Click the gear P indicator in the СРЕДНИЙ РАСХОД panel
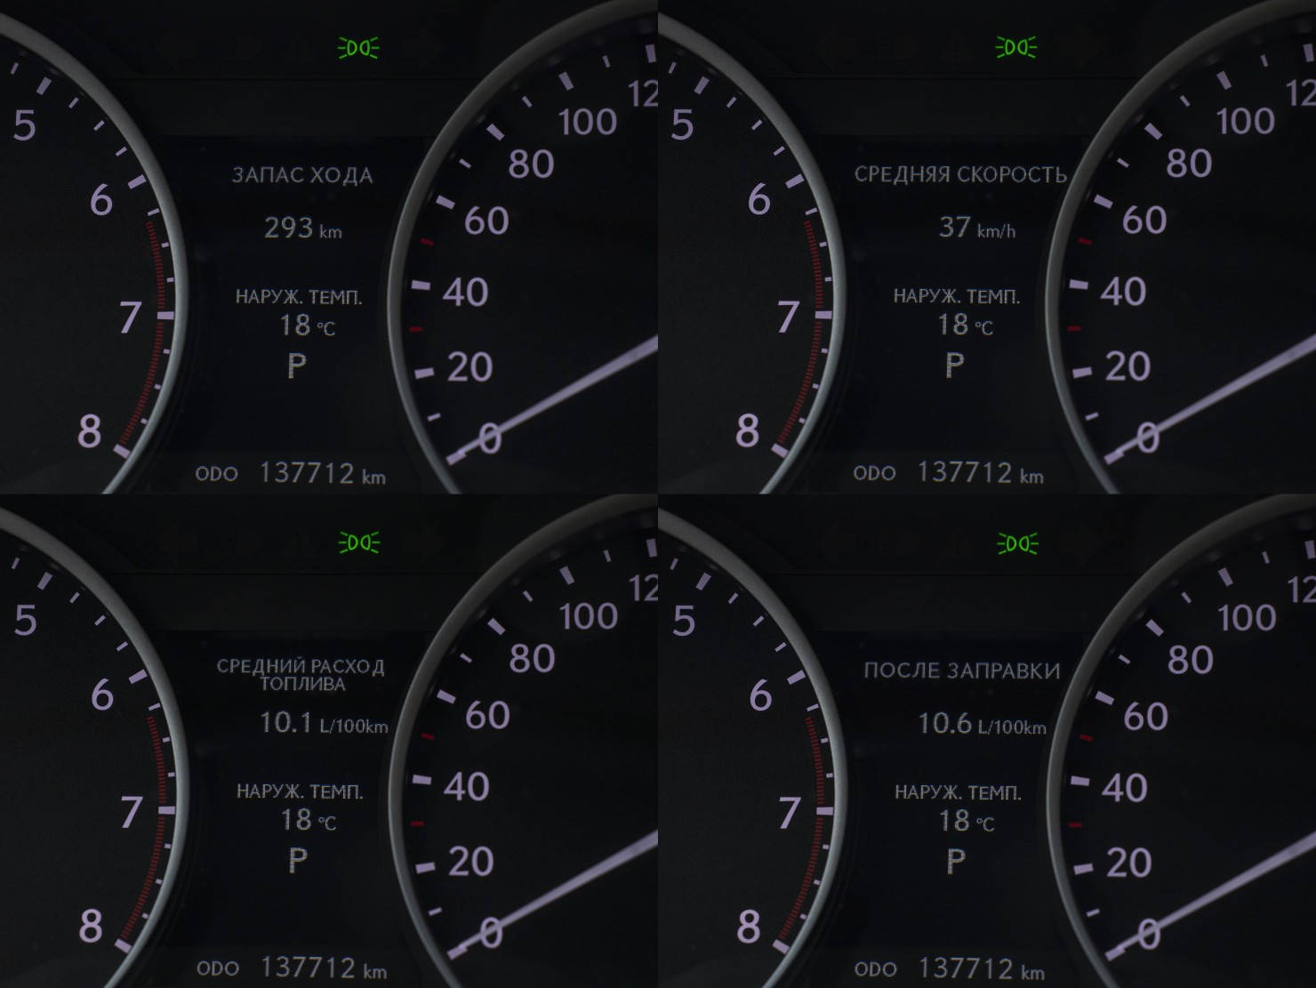1316x988 pixels. (298, 860)
